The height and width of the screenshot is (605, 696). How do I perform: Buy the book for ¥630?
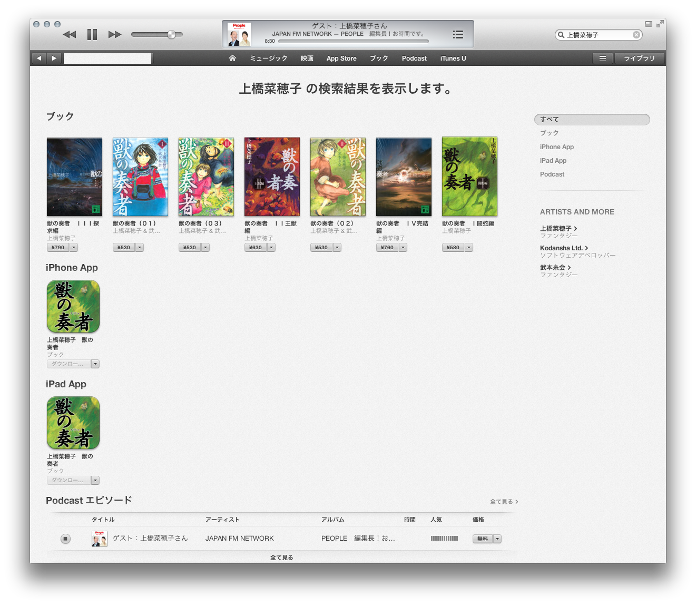click(256, 247)
